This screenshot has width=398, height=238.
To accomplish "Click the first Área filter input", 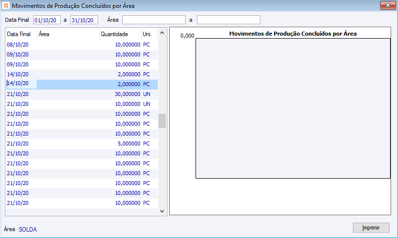I will tap(154, 20).
